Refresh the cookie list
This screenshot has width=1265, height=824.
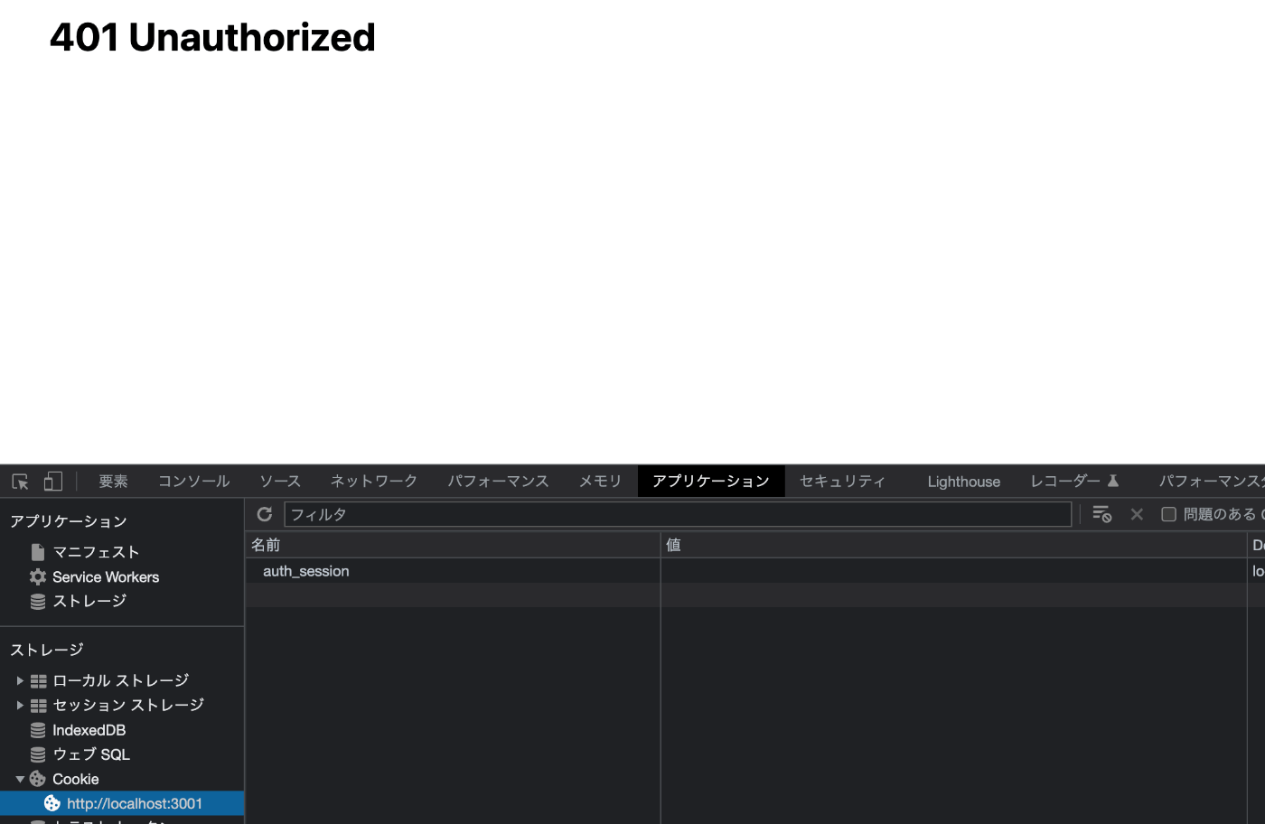tap(265, 514)
